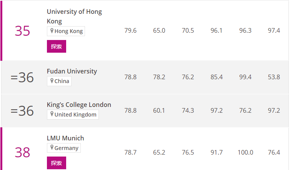
Task: Select the China location tag
Action: pyautogui.click(x=59, y=81)
